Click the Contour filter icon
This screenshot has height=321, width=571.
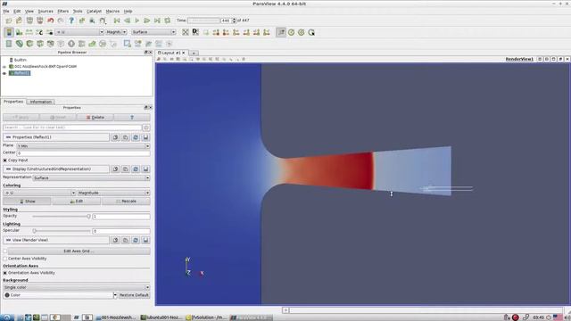(x=19, y=44)
